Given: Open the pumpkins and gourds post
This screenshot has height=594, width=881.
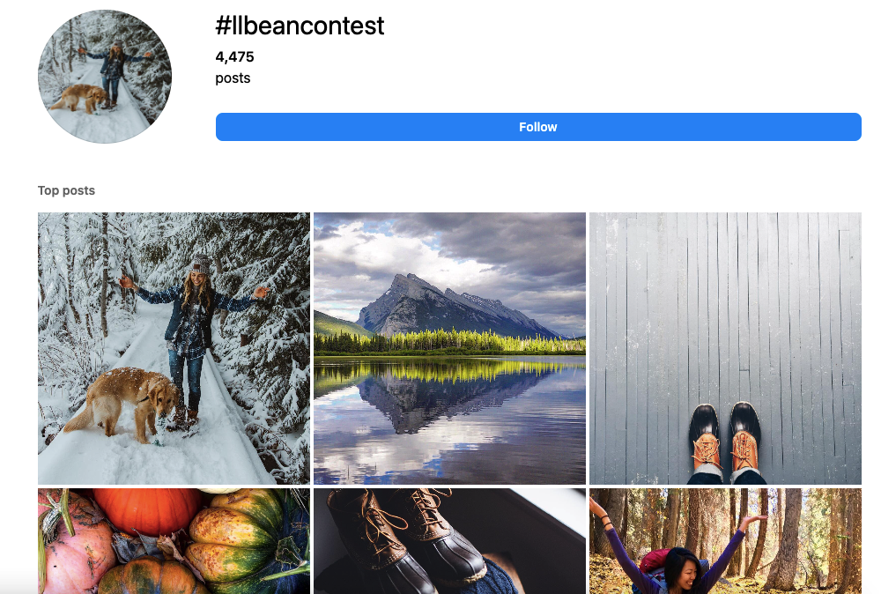Looking at the screenshot, I should [174, 541].
